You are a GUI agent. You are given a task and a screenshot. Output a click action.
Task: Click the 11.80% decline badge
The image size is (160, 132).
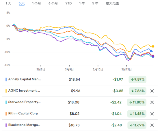pyautogui.click(x=137, y=102)
